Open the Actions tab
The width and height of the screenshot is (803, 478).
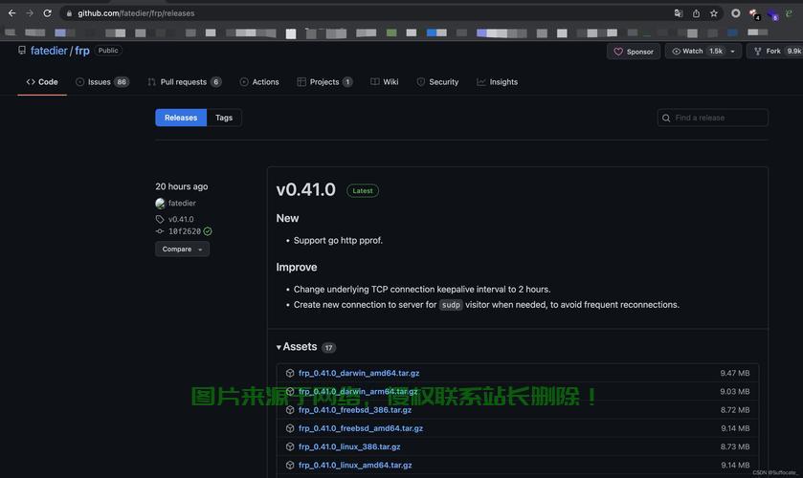point(259,82)
